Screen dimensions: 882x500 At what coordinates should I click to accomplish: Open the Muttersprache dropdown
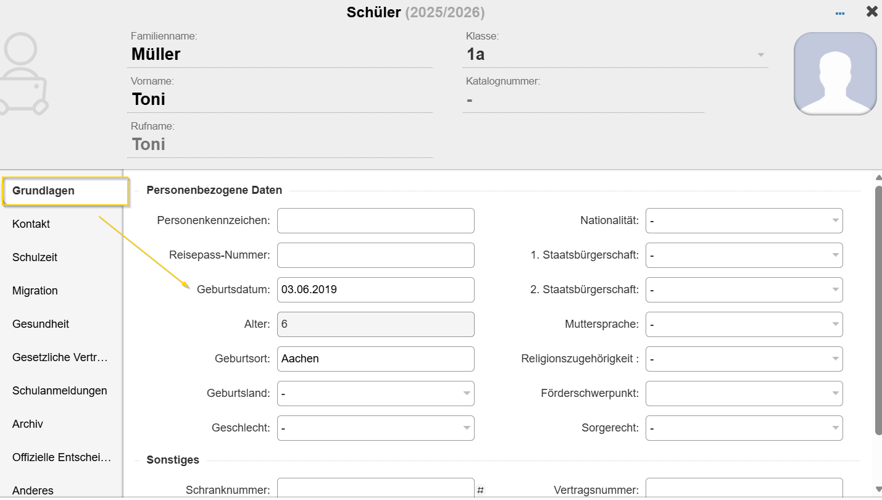click(x=744, y=325)
